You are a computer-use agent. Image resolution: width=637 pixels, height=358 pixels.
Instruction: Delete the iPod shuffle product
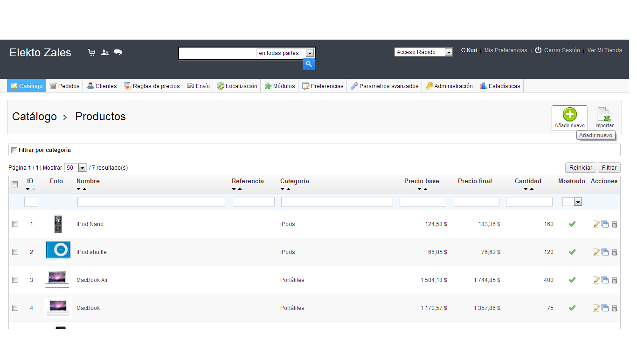[x=614, y=252]
